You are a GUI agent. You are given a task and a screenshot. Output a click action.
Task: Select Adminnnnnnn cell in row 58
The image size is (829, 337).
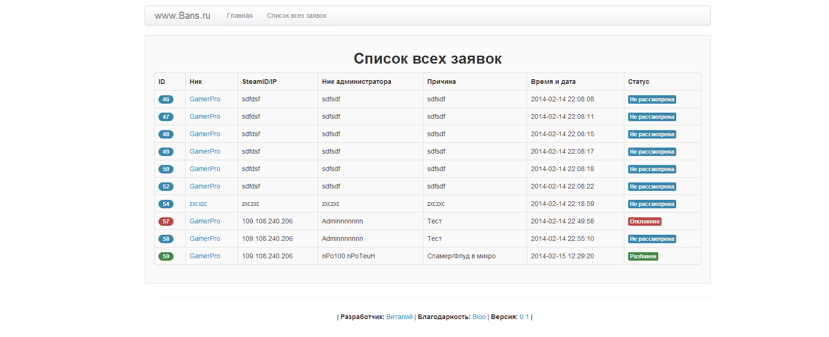[342, 238]
